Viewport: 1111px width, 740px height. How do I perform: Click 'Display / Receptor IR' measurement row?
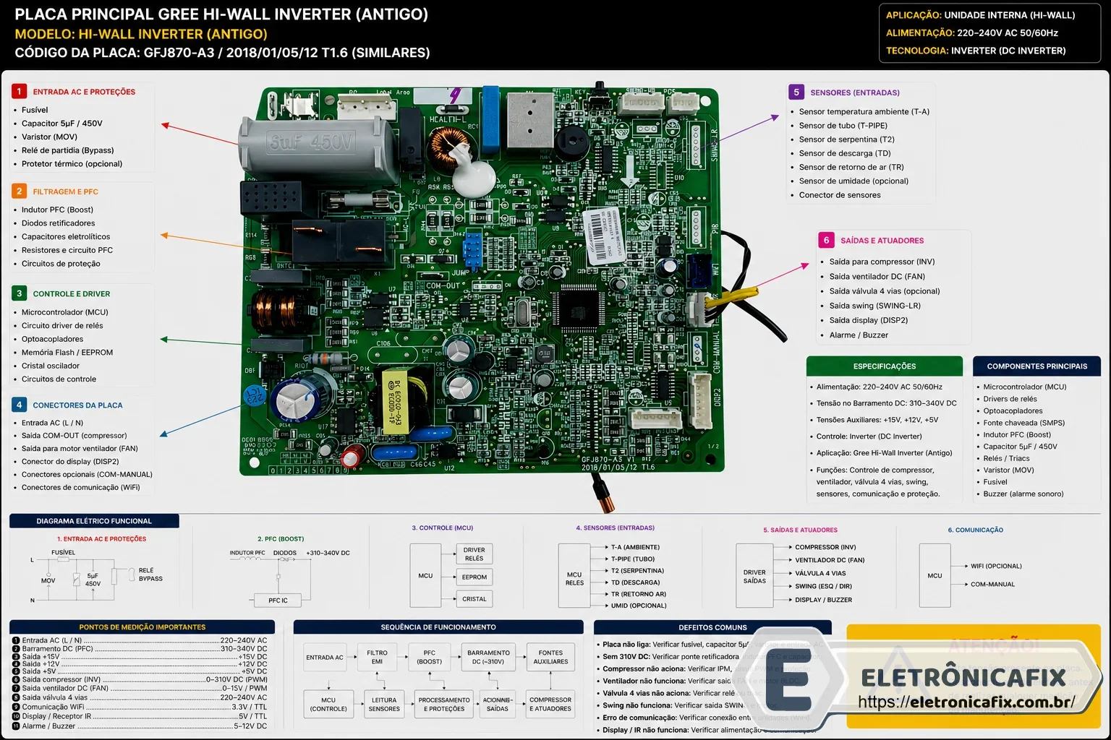(140, 716)
